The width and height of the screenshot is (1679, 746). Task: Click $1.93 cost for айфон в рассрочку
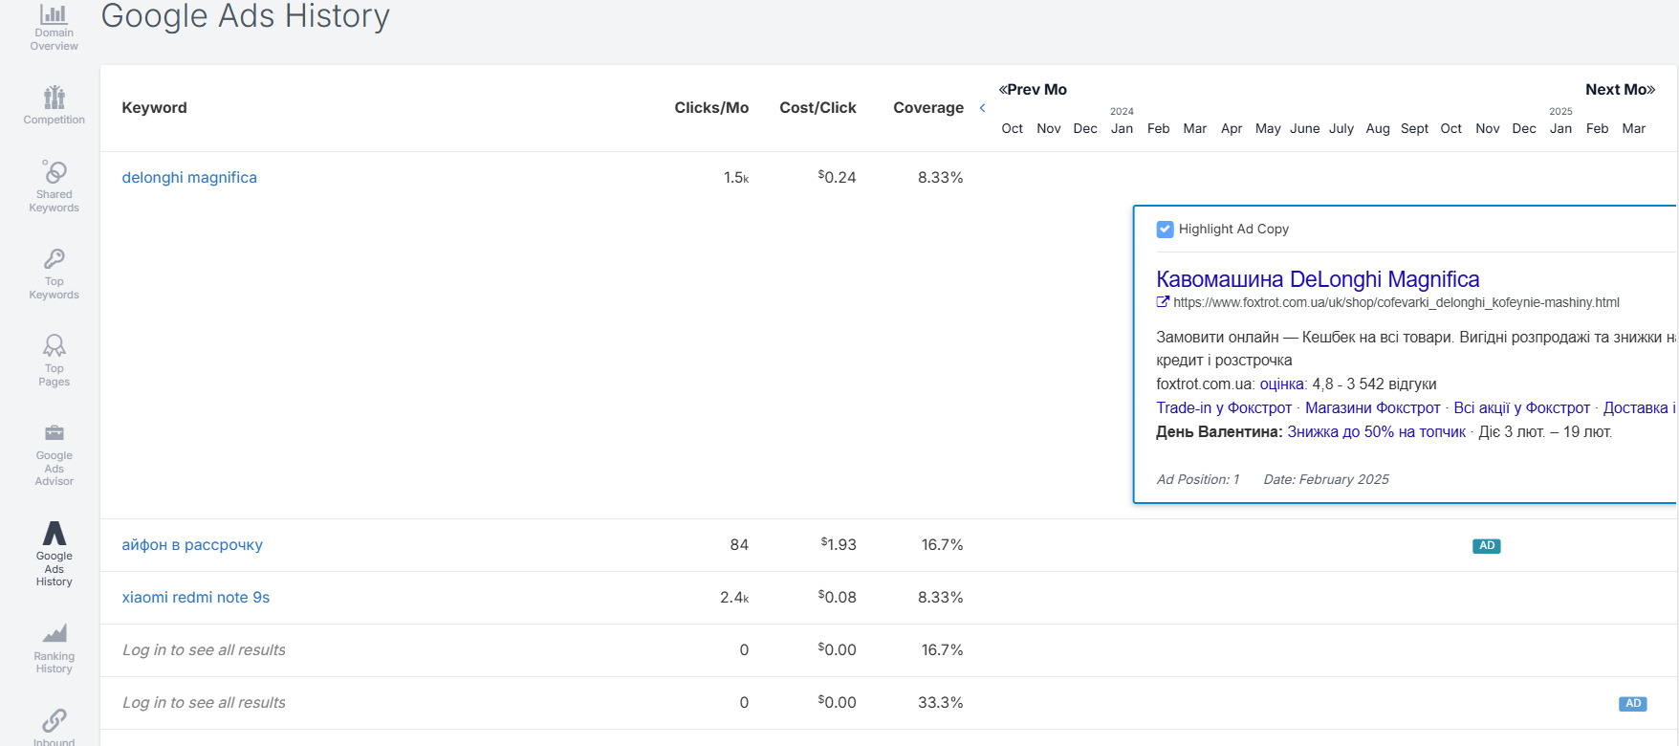pyautogui.click(x=839, y=545)
